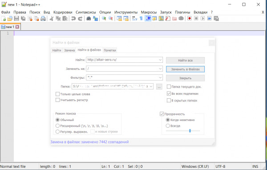Select 'Когда неактивно' transparency radio
Image resolution: width=267 pixels, height=170 pixels.
point(168,120)
